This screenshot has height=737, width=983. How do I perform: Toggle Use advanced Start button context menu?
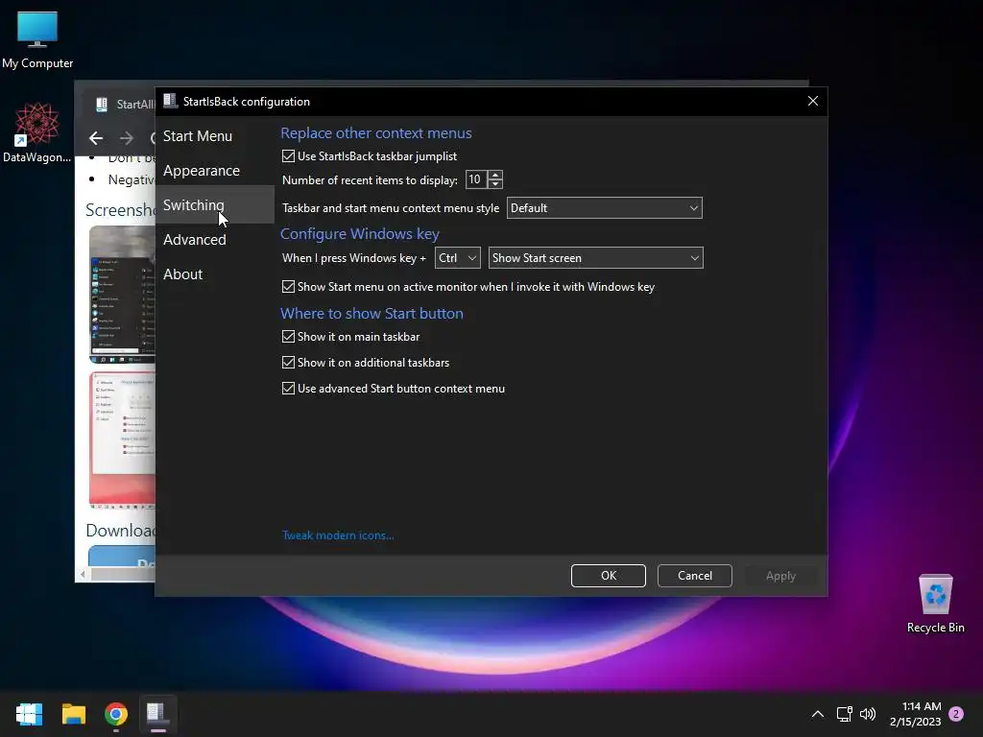click(288, 389)
